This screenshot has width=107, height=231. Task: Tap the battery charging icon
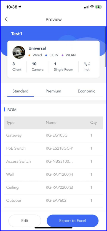(99, 7)
